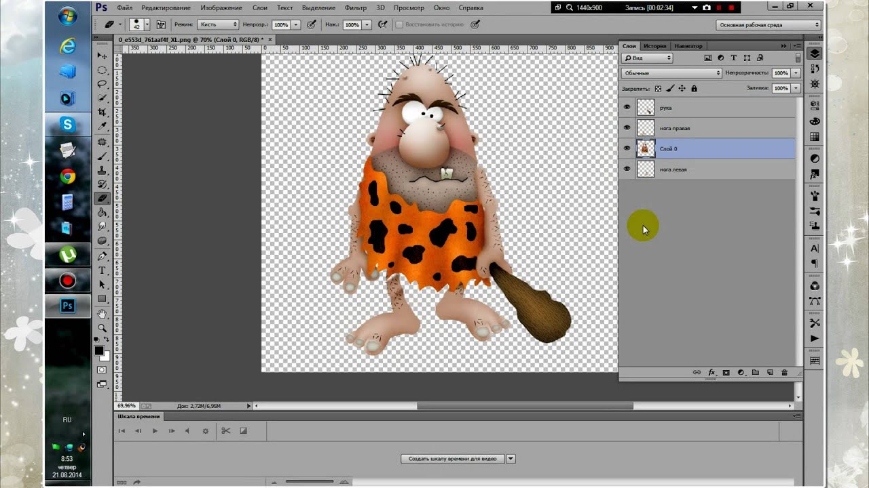Toggle Quick Mask mode icon
This screenshot has width=869, height=488.
coord(102,370)
